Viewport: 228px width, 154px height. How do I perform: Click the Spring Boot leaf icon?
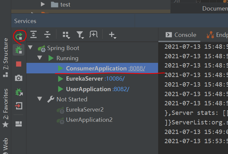42,48
